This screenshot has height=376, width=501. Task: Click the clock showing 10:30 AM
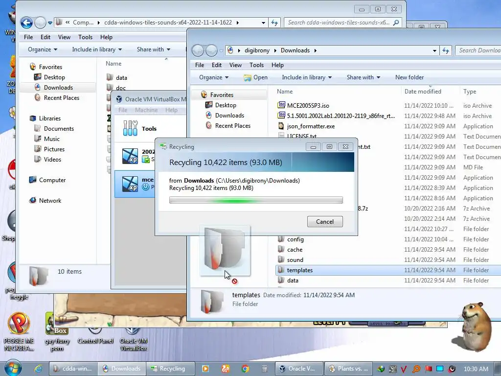476,369
